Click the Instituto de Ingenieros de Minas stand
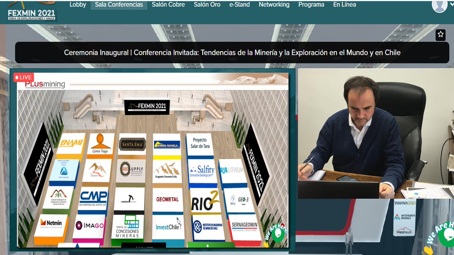Image resolution: width=454 pixels, height=255 pixels. coord(208,227)
